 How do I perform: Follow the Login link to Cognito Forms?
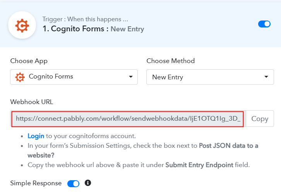[x=36, y=136]
